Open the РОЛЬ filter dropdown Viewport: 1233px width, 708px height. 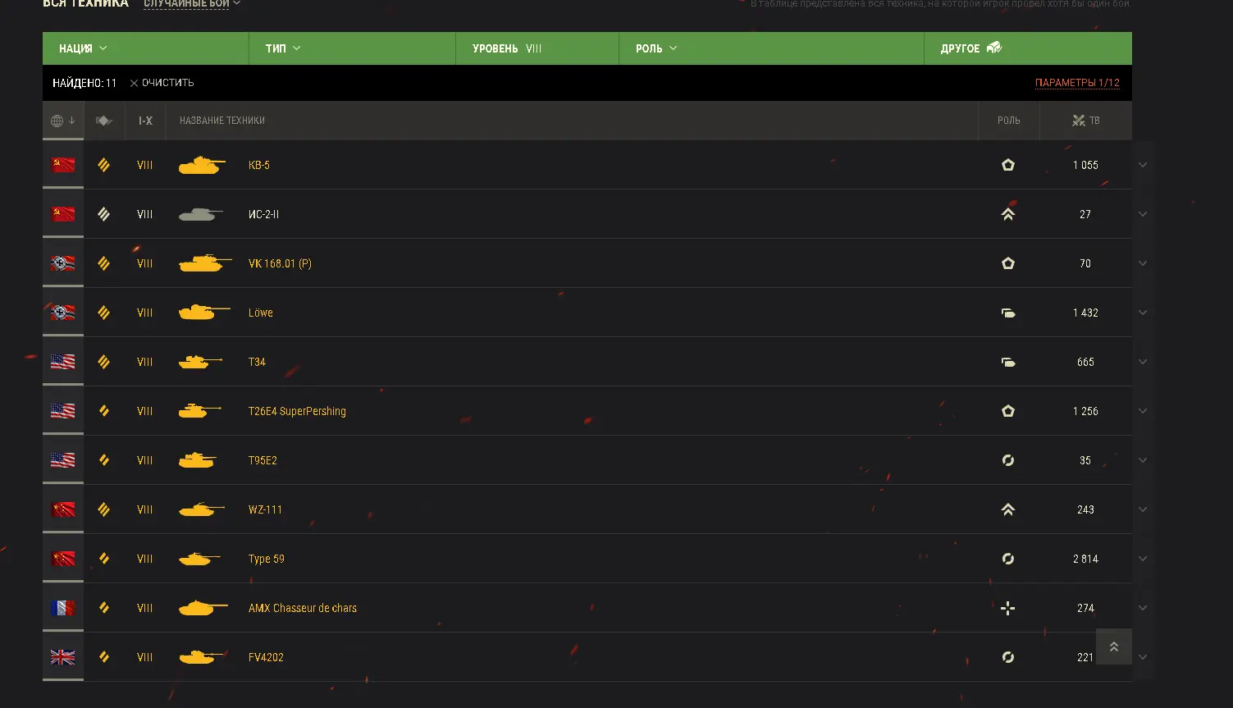coord(771,48)
